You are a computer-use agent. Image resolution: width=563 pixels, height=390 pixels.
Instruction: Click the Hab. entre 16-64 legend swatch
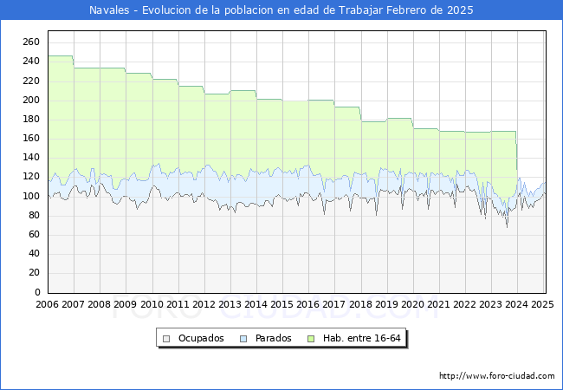click(x=311, y=339)
